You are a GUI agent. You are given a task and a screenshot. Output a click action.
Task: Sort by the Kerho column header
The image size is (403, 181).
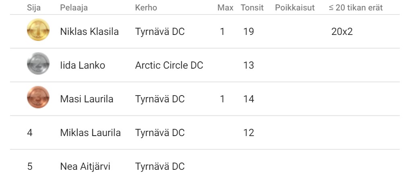click(146, 8)
